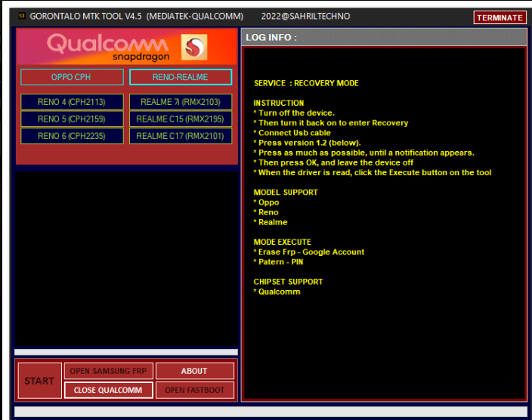
Task: Choose RENO 4 (CPH2113) model
Action: (72, 102)
